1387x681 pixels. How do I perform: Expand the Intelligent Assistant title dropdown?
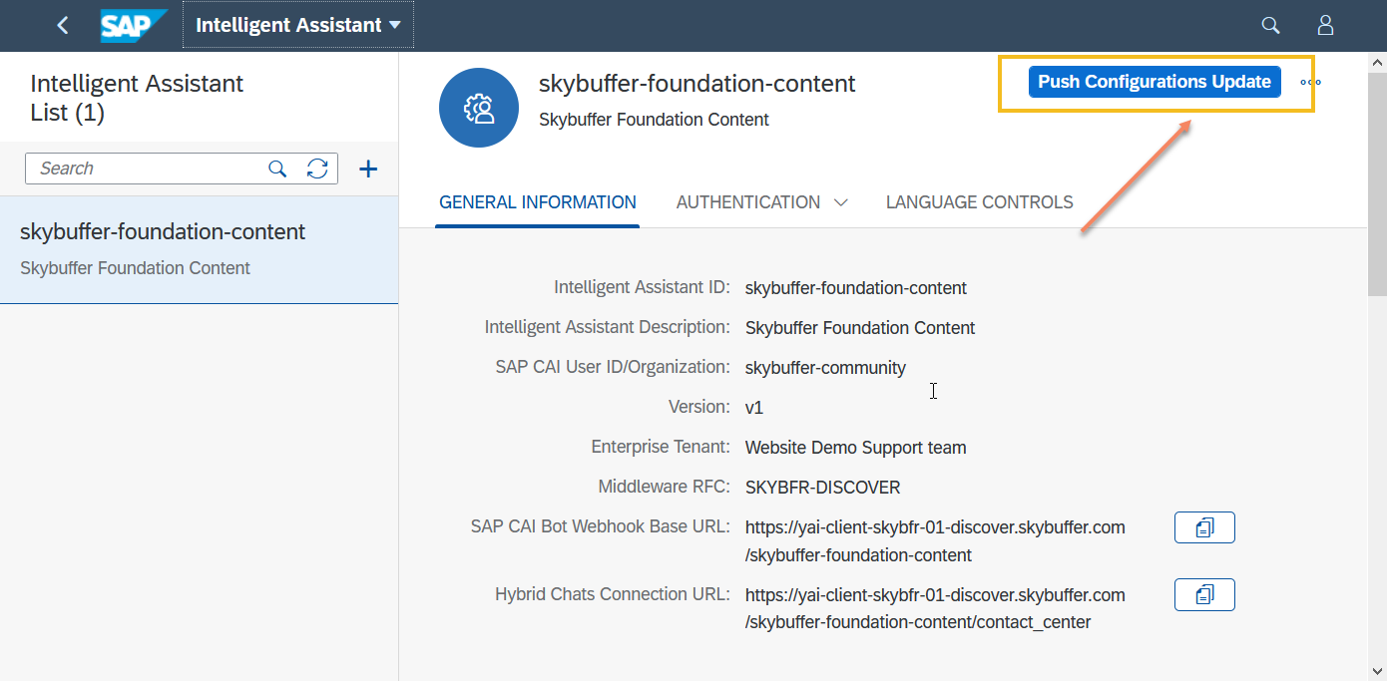click(x=395, y=26)
